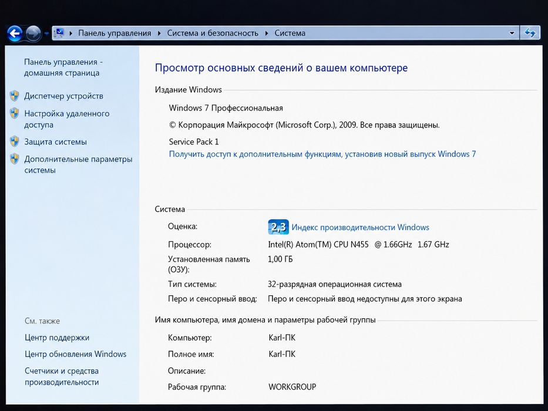The image size is (548, 411).
Task: Click link to get new Windows 7 edition
Action: click(322, 154)
